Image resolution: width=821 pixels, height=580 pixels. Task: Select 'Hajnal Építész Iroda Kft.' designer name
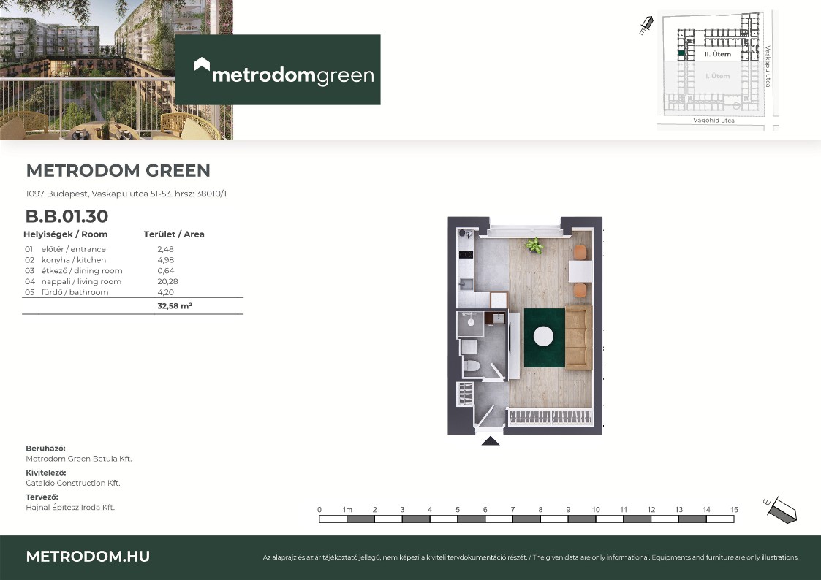click(x=70, y=507)
